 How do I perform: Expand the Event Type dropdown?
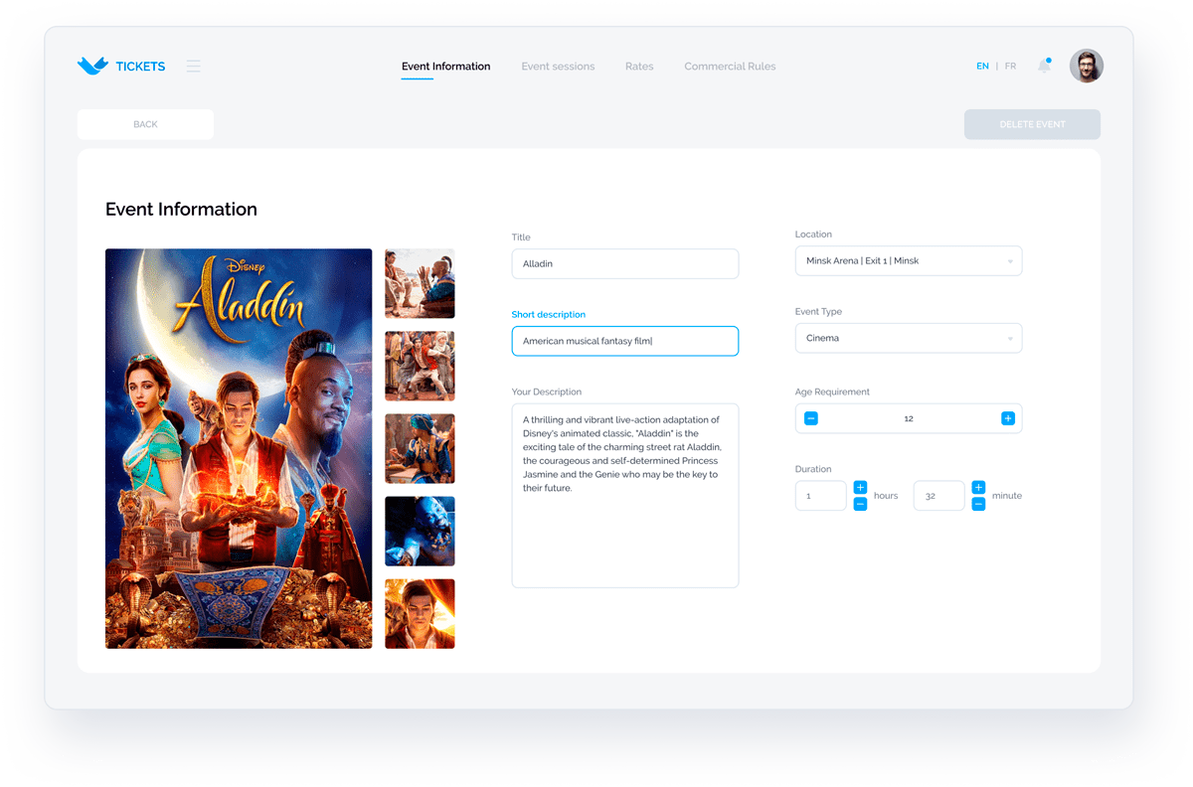click(x=909, y=338)
